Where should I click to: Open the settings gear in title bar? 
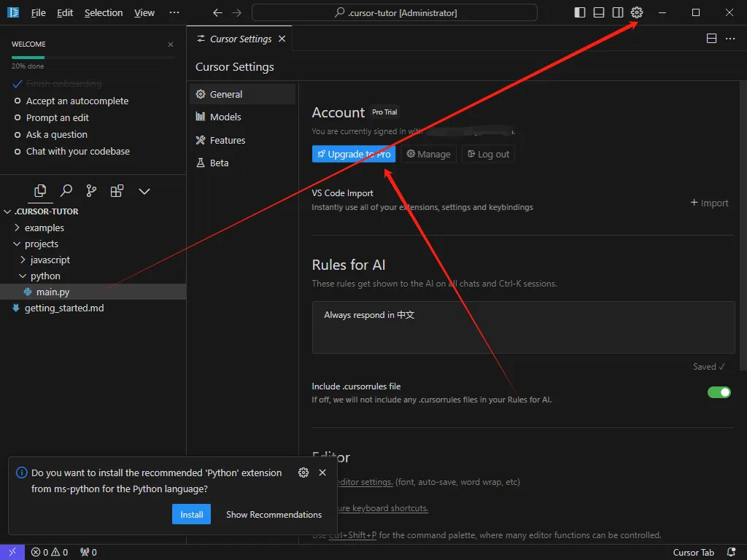point(637,12)
